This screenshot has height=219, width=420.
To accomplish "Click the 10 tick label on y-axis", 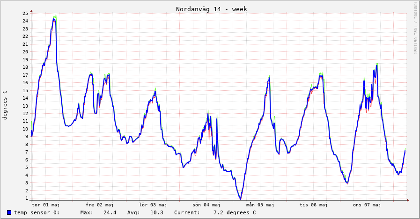I will click(x=25, y=129).
